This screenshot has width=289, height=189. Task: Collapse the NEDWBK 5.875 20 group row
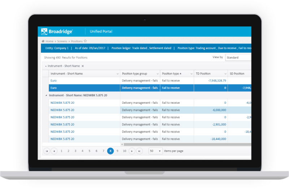tap(46, 95)
